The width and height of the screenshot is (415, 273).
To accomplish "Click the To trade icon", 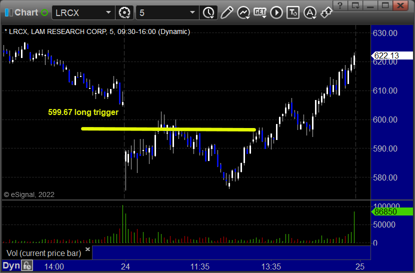I will [293, 12].
